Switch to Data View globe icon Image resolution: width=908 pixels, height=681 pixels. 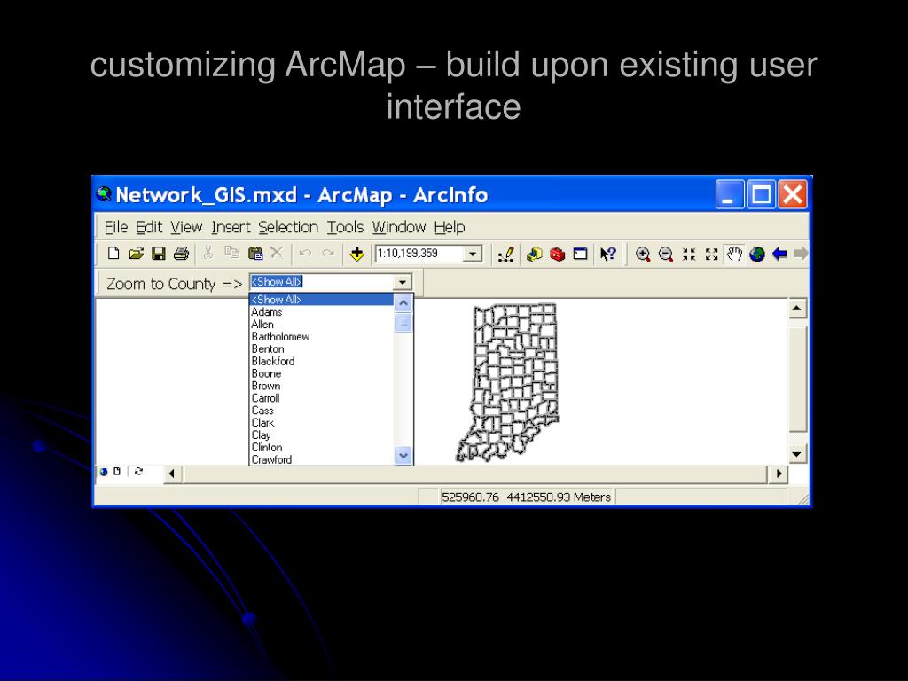pyautogui.click(x=104, y=472)
